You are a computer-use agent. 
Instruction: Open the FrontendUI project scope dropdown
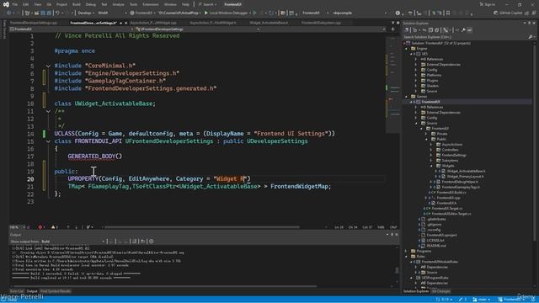(72, 29)
